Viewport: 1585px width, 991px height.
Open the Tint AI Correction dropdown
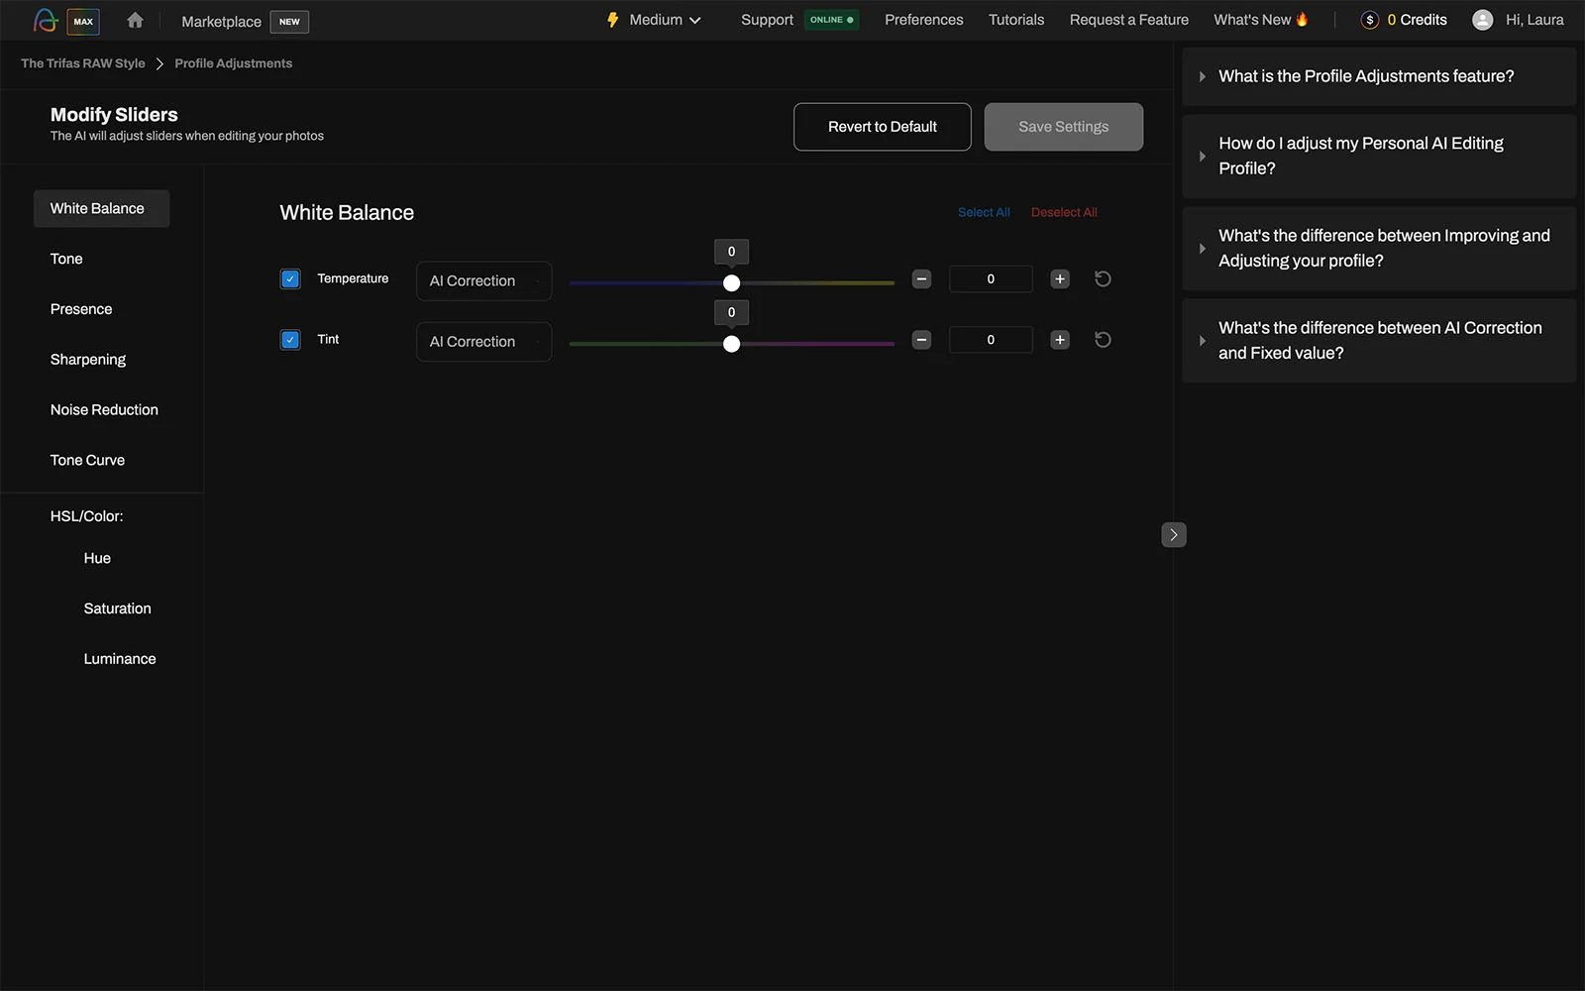484,342
